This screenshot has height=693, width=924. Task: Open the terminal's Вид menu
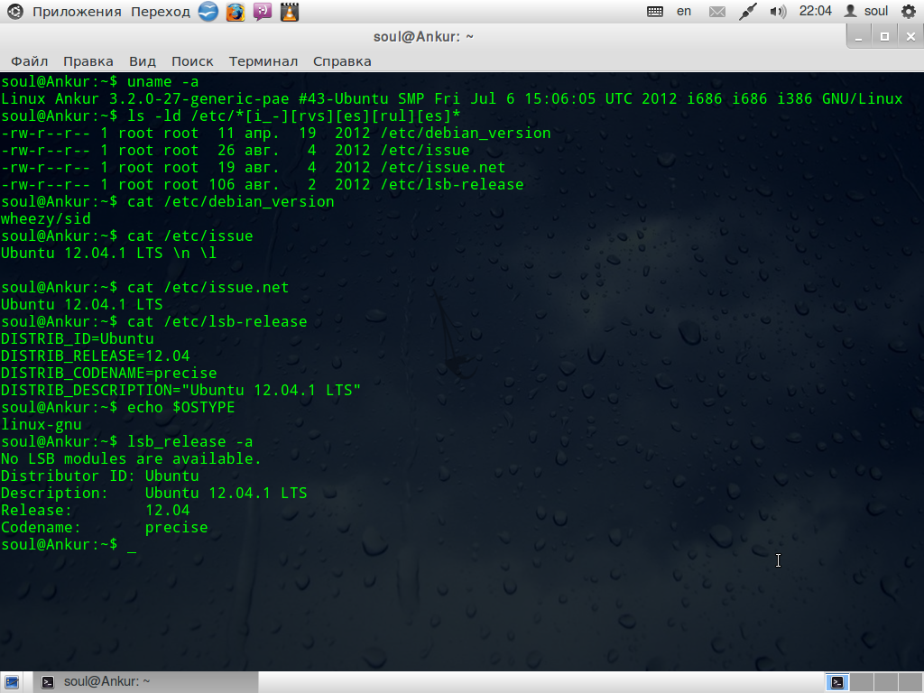click(143, 61)
